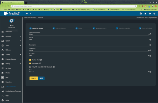Open the System clock dropdown

(x=89, y=50)
